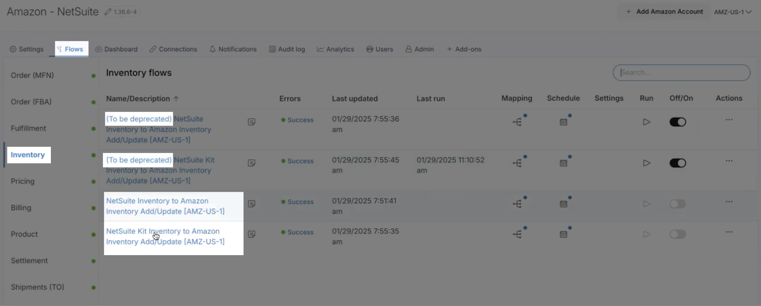View the Audit log tab
This screenshot has width=761, height=306.
pos(287,49)
